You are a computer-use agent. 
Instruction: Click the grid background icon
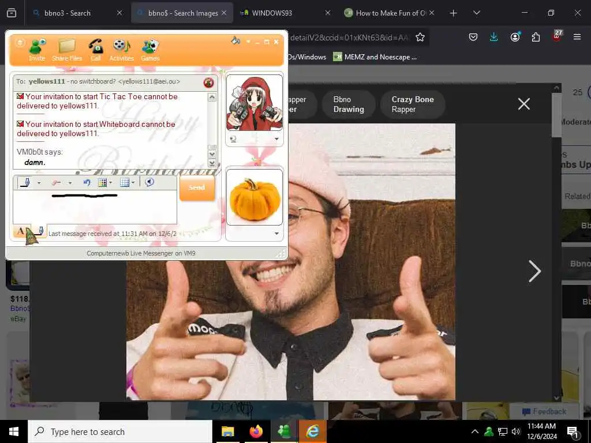(x=125, y=183)
